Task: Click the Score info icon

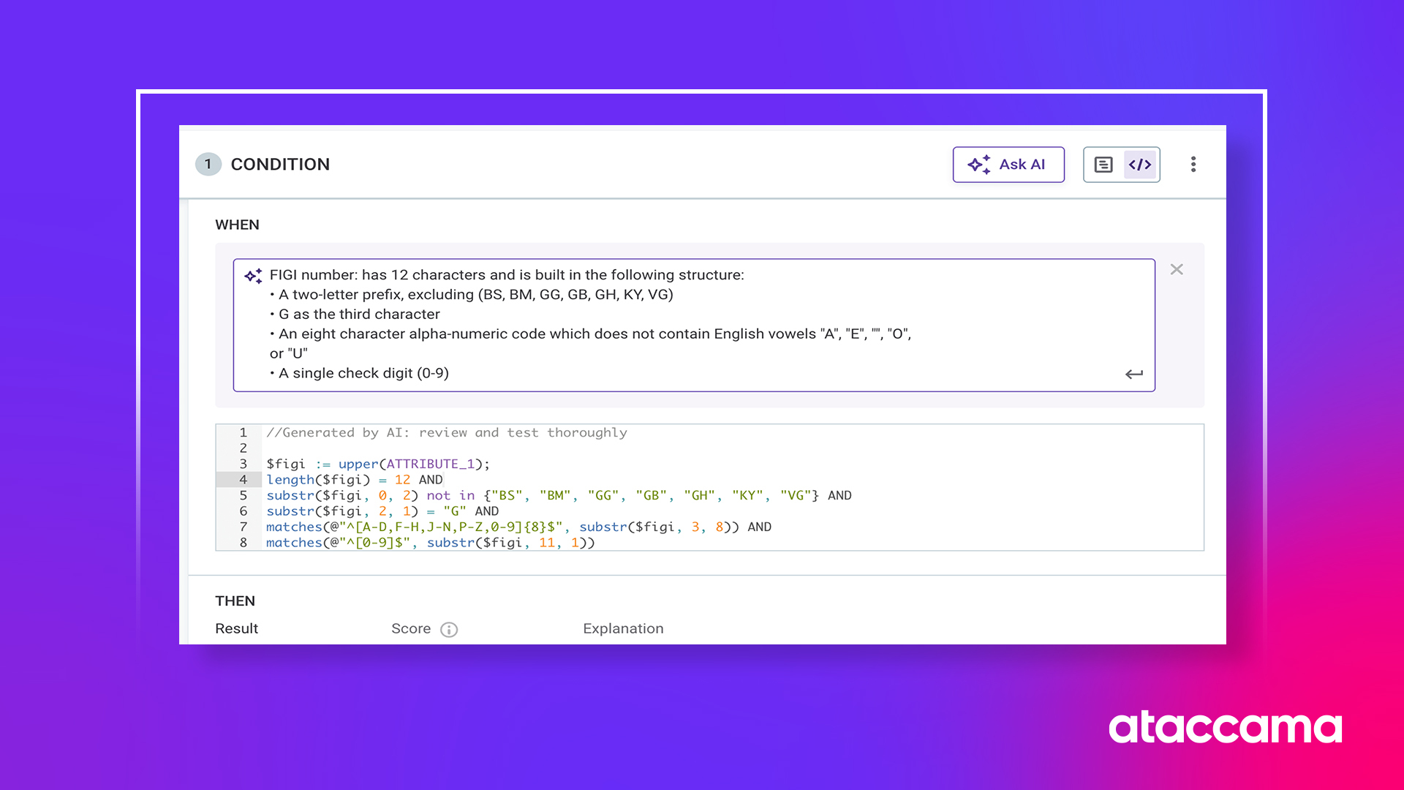Action: point(449,630)
